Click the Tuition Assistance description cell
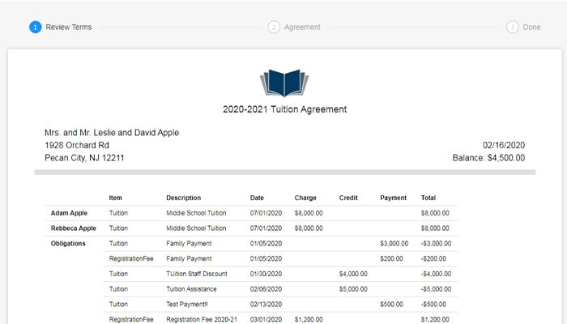The width and height of the screenshot is (567, 324). 191,289
